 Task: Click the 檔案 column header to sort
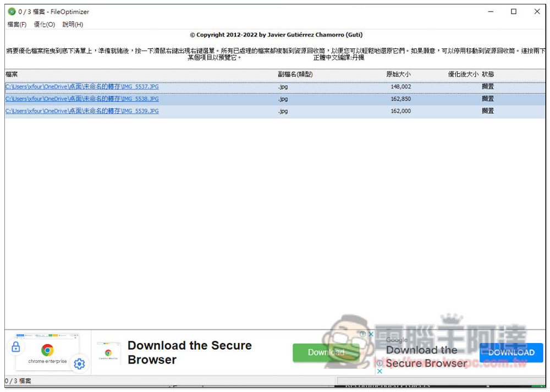pos(11,74)
